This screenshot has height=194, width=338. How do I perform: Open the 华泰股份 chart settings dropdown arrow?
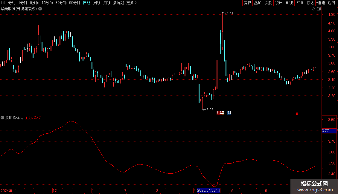coord(40,9)
